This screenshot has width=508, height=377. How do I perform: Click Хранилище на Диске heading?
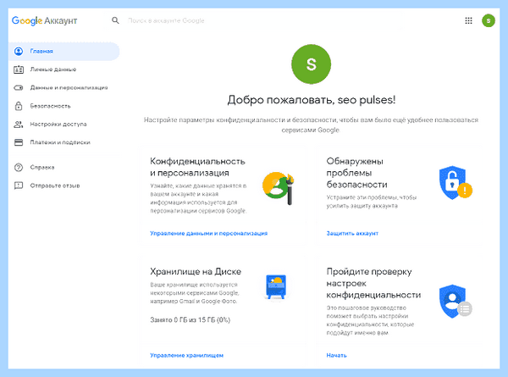196,271
